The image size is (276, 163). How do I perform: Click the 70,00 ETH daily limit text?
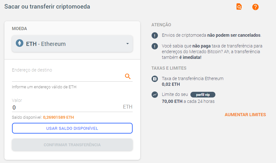point(172,101)
